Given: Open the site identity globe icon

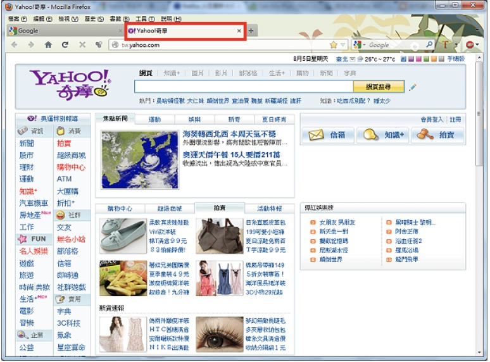Looking at the screenshot, I should click(115, 45).
